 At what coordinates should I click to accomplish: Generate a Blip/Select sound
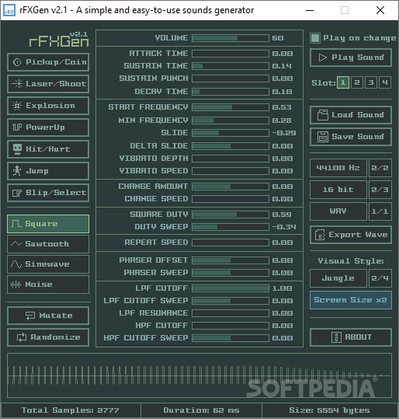click(x=48, y=193)
